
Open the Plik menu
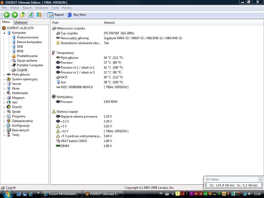click(x=4, y=8)
